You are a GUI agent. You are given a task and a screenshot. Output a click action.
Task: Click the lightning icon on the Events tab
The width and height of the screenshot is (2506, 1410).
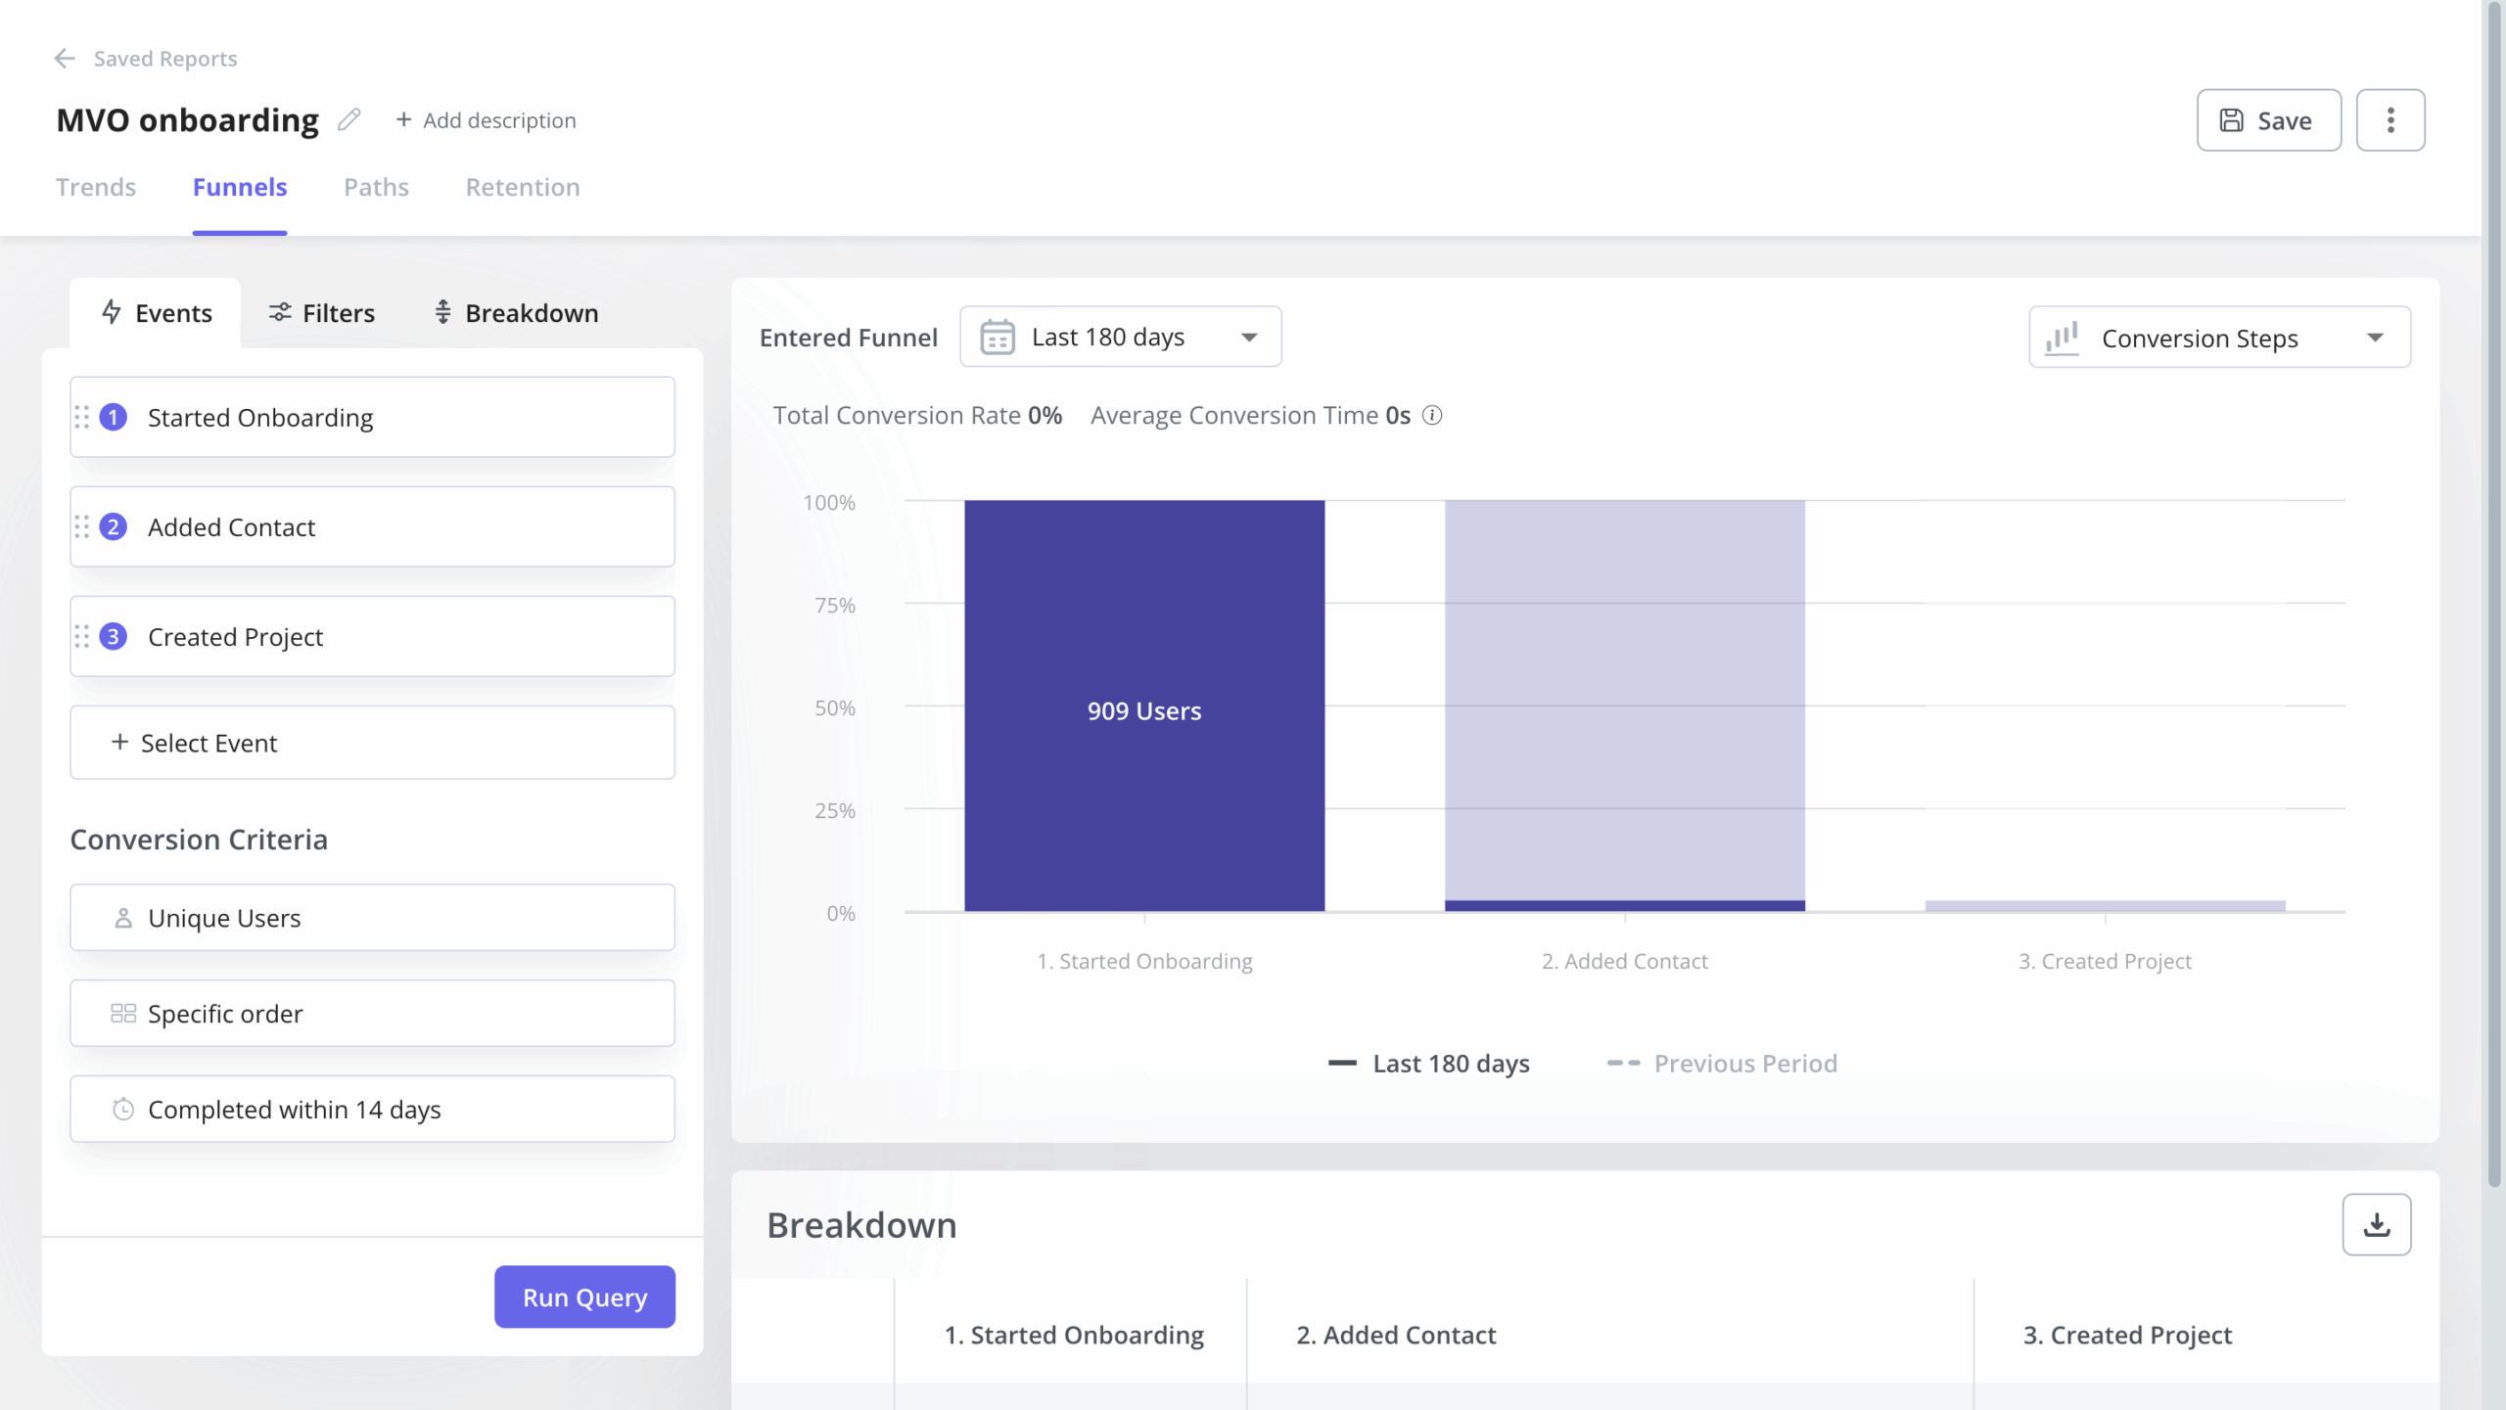coord(111,312)
